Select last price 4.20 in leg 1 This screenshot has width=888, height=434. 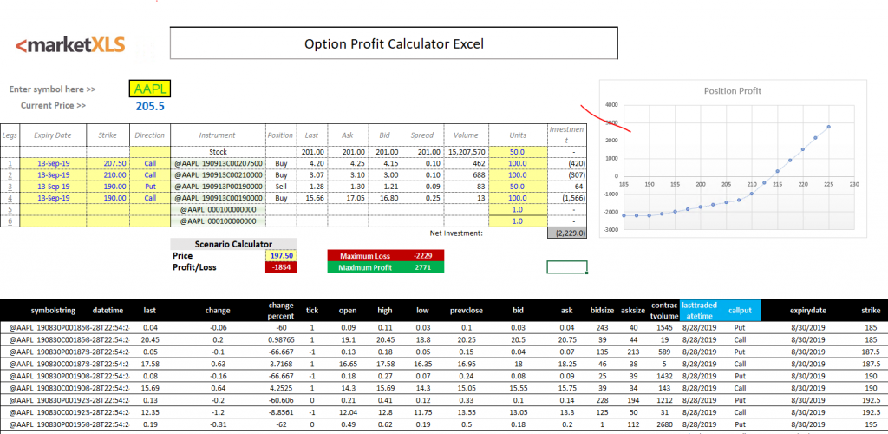click(x=314, y=163)
